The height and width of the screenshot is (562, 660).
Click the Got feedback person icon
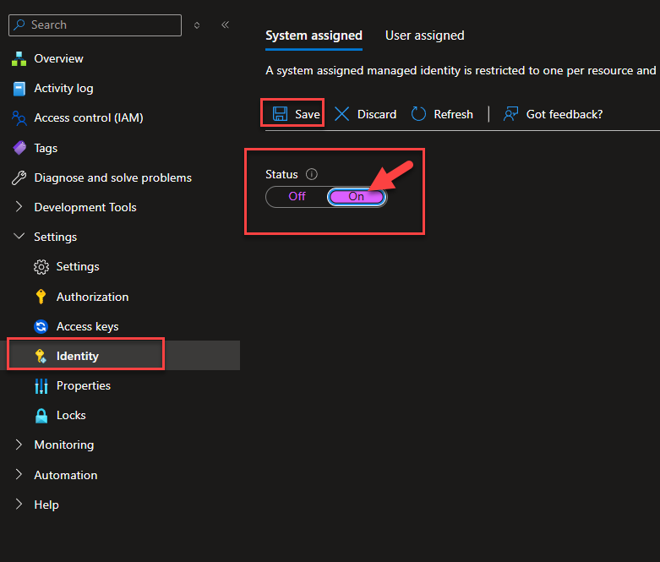(x=510, y=114)
